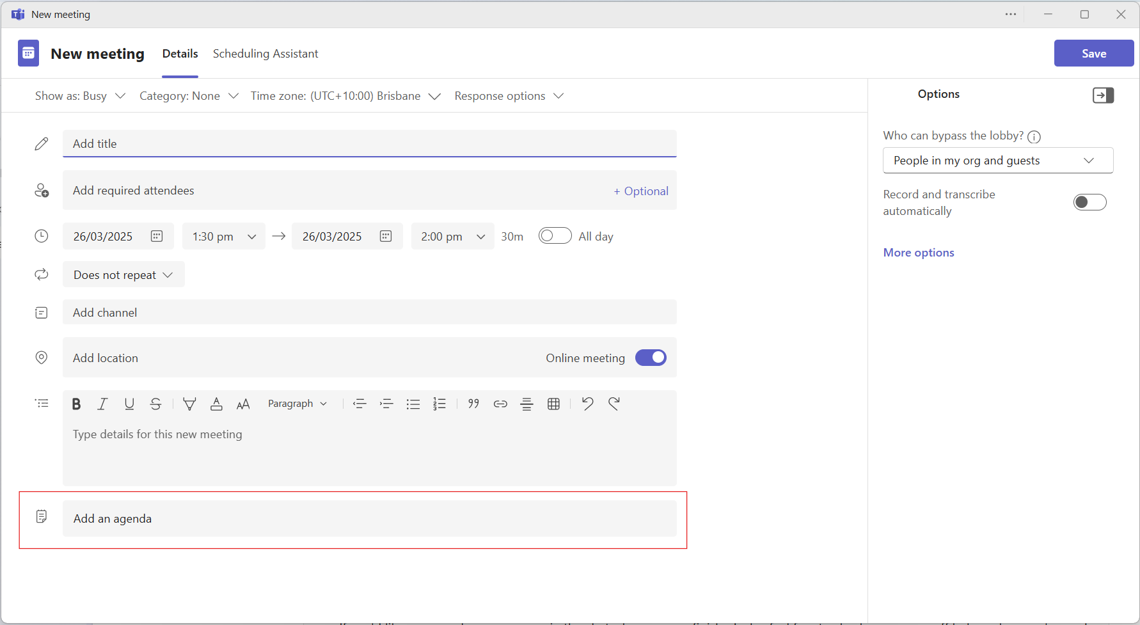Change who can bypass the lobby

[x=997, y=160]
